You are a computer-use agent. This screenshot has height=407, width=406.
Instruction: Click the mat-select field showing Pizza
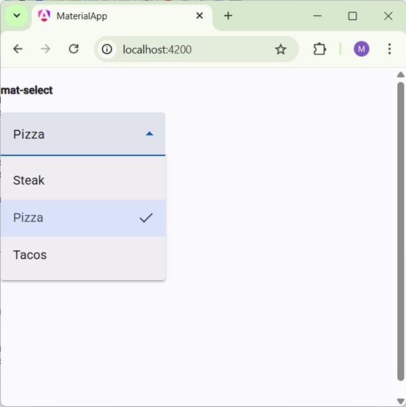coord(74,134)
